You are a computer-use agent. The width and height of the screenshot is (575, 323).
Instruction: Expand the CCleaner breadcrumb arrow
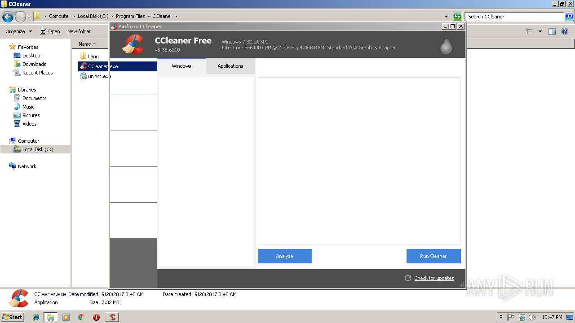click(176, 16)
